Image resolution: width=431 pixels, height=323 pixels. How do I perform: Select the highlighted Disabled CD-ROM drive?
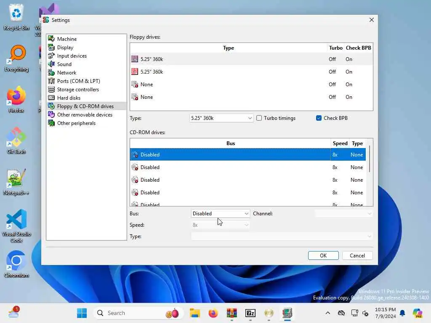[247, 155]
